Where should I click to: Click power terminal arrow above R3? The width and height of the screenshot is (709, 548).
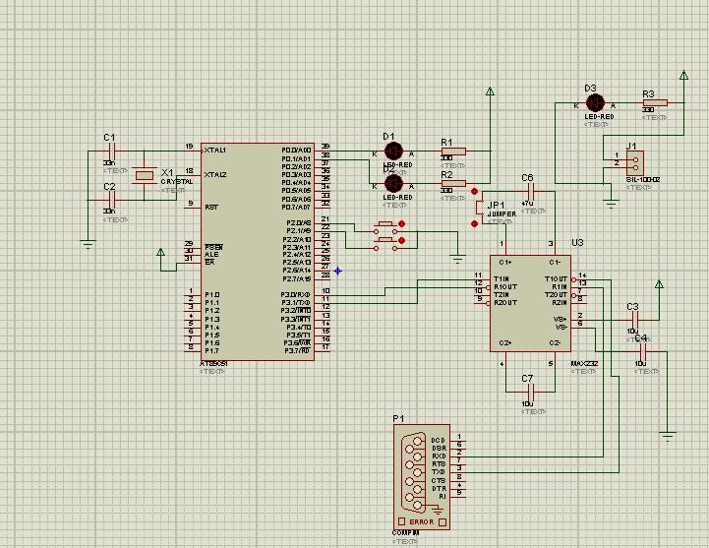coord(684,75)
